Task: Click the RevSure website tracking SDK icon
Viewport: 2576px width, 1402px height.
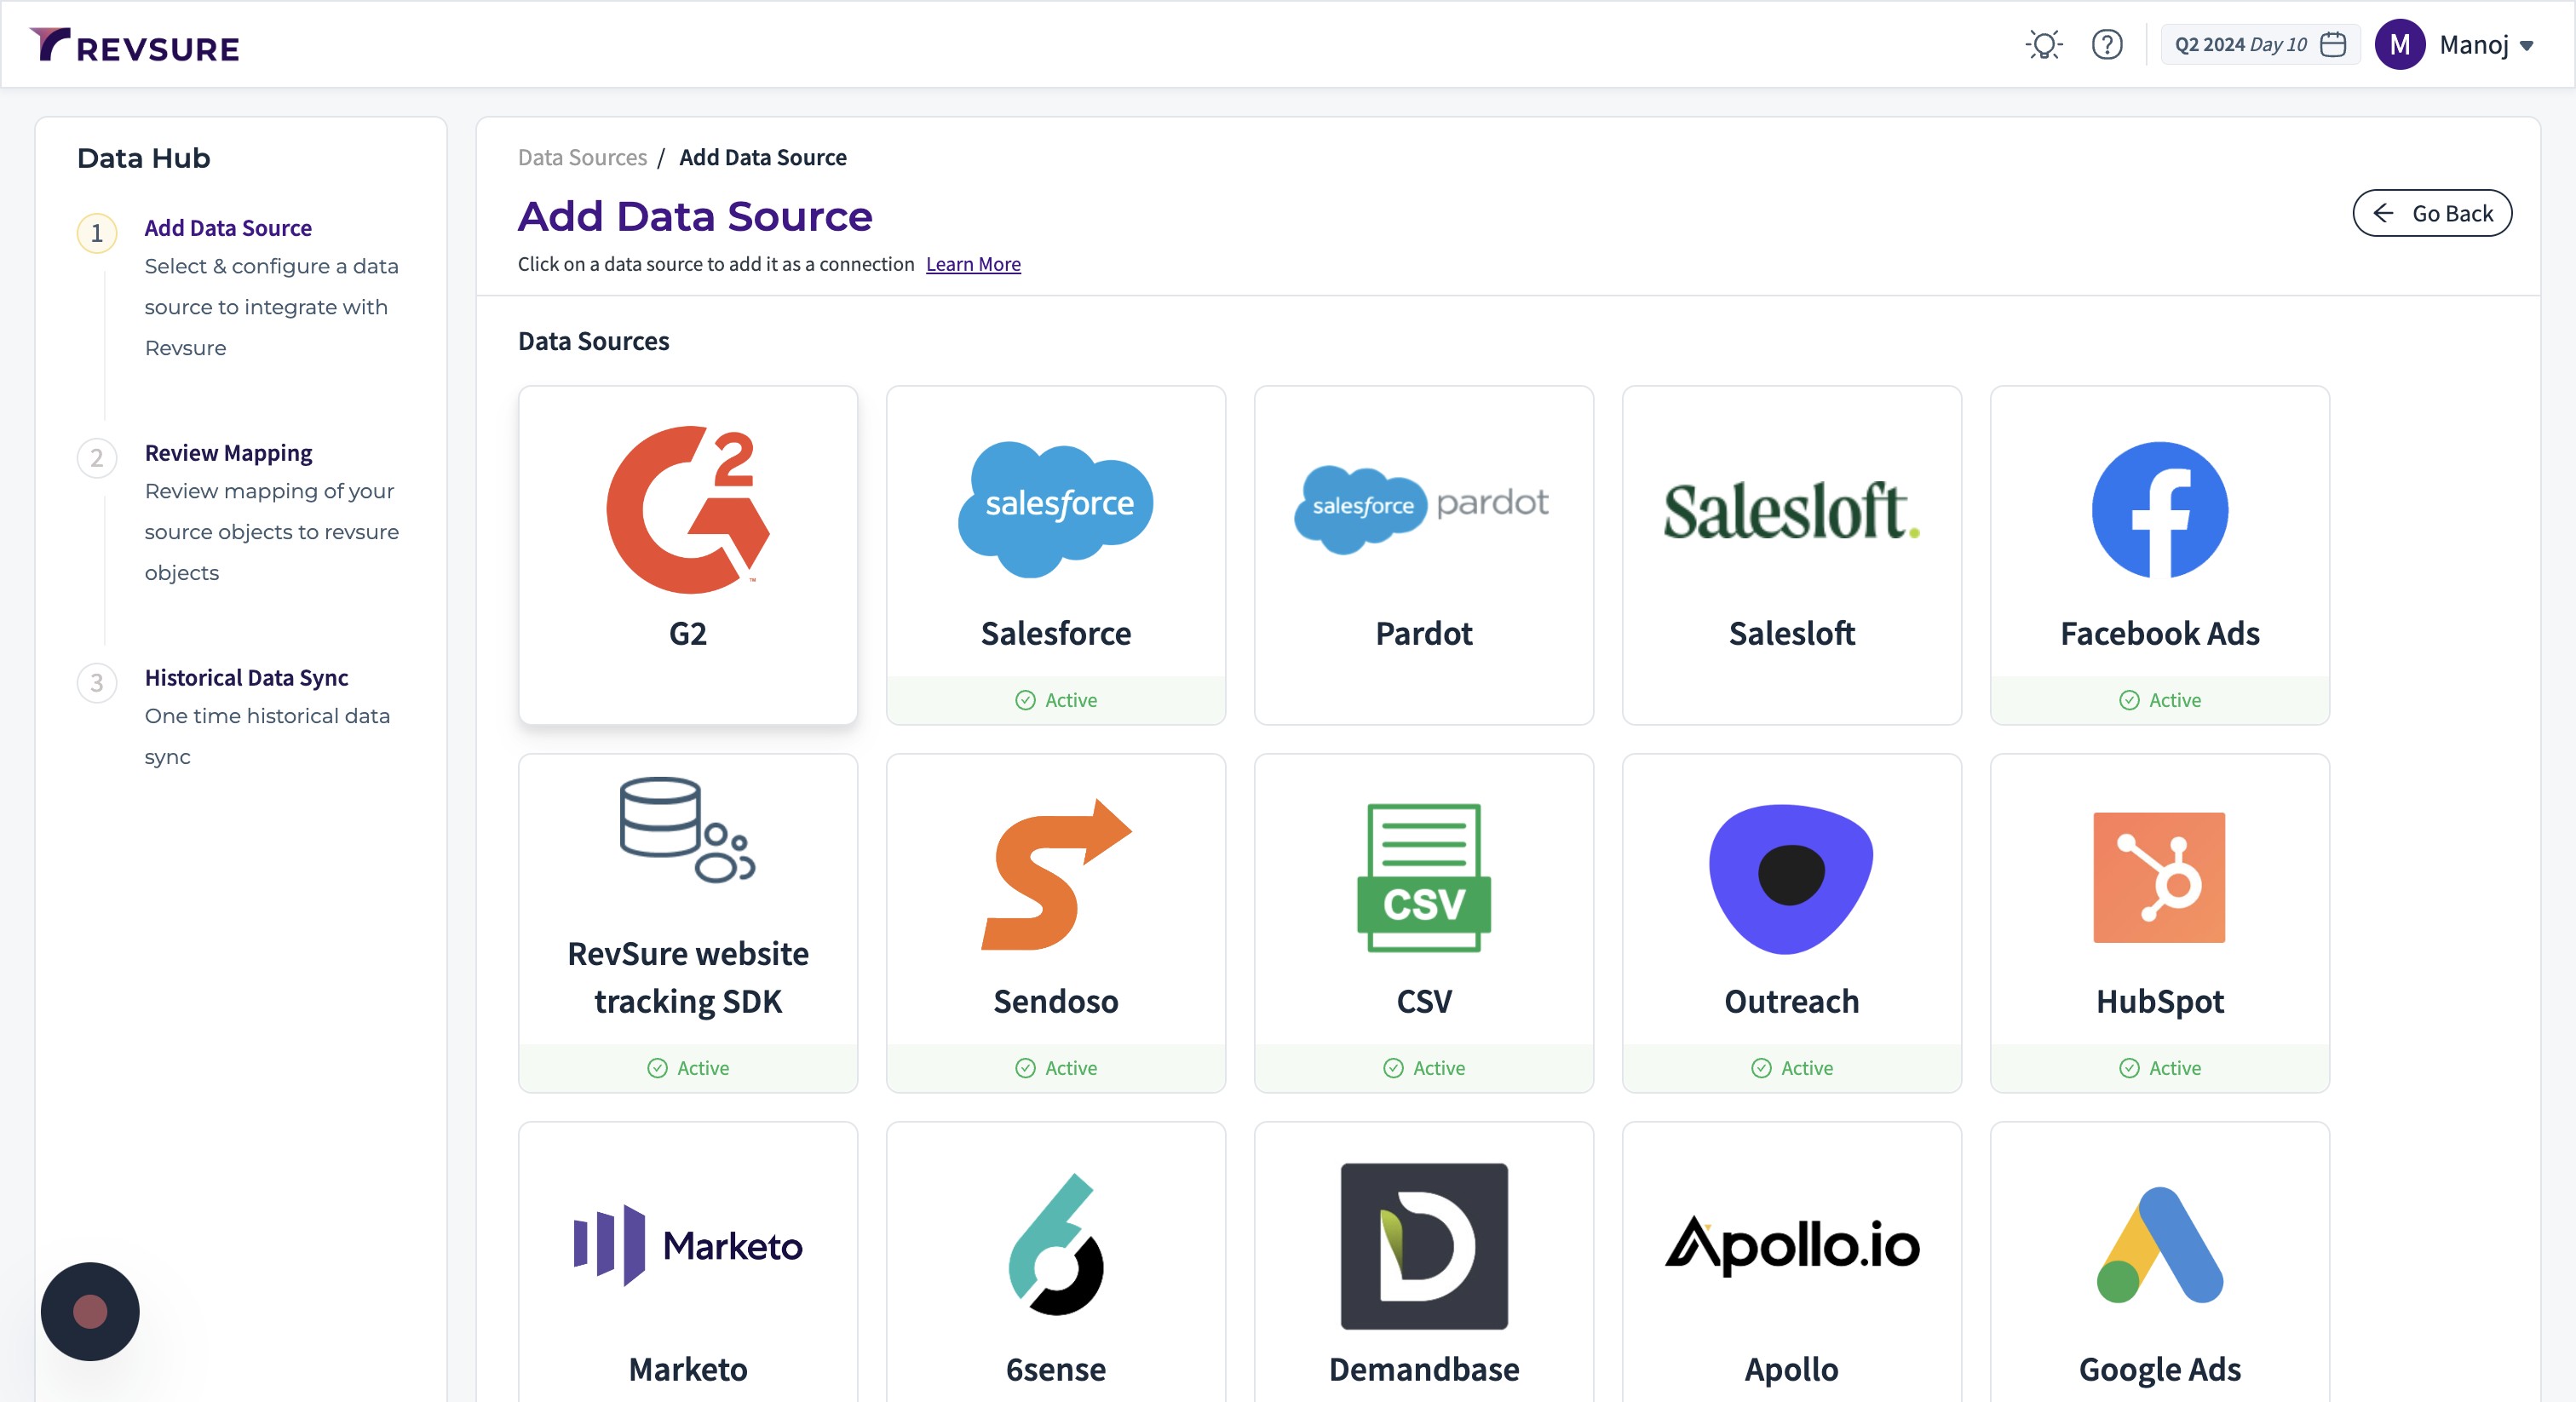Action: pyautogui.click(x=688, y=829)
